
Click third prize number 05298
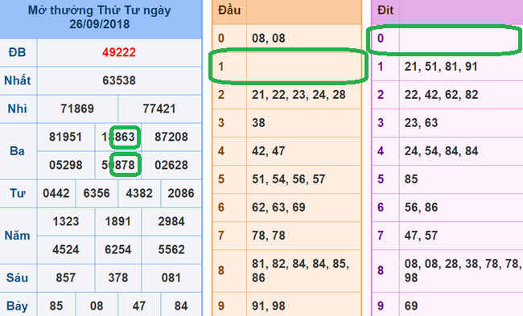click(65, 165)
